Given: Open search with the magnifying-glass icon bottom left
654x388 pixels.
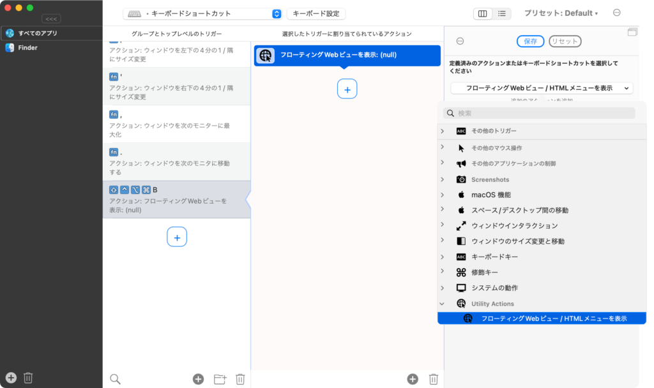Looking at the screenshot, I should [x=115, y=378].
